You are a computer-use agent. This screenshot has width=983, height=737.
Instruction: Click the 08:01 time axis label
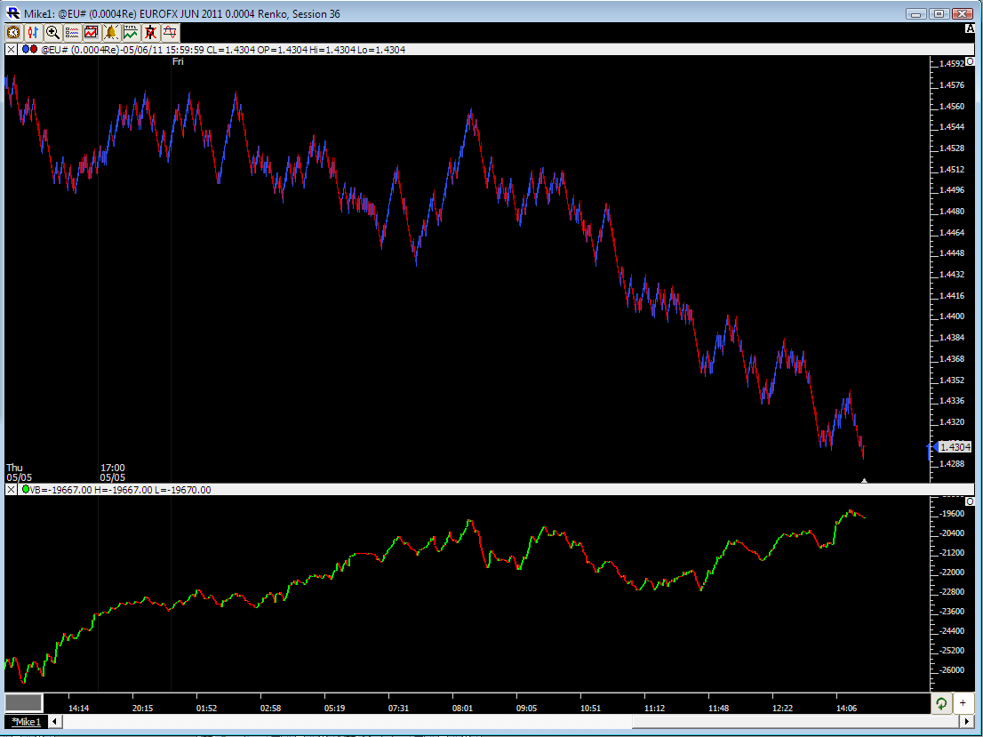point(462,709)
